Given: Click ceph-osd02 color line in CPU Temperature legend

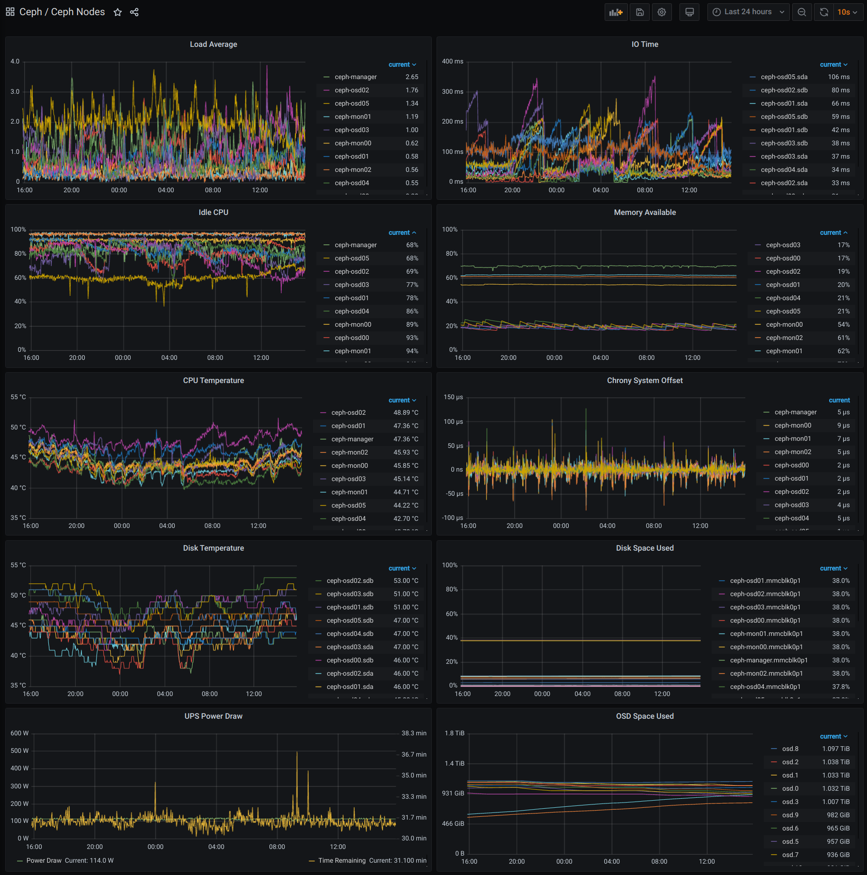Looking at the screenshot, I should [x=323, y=413].
